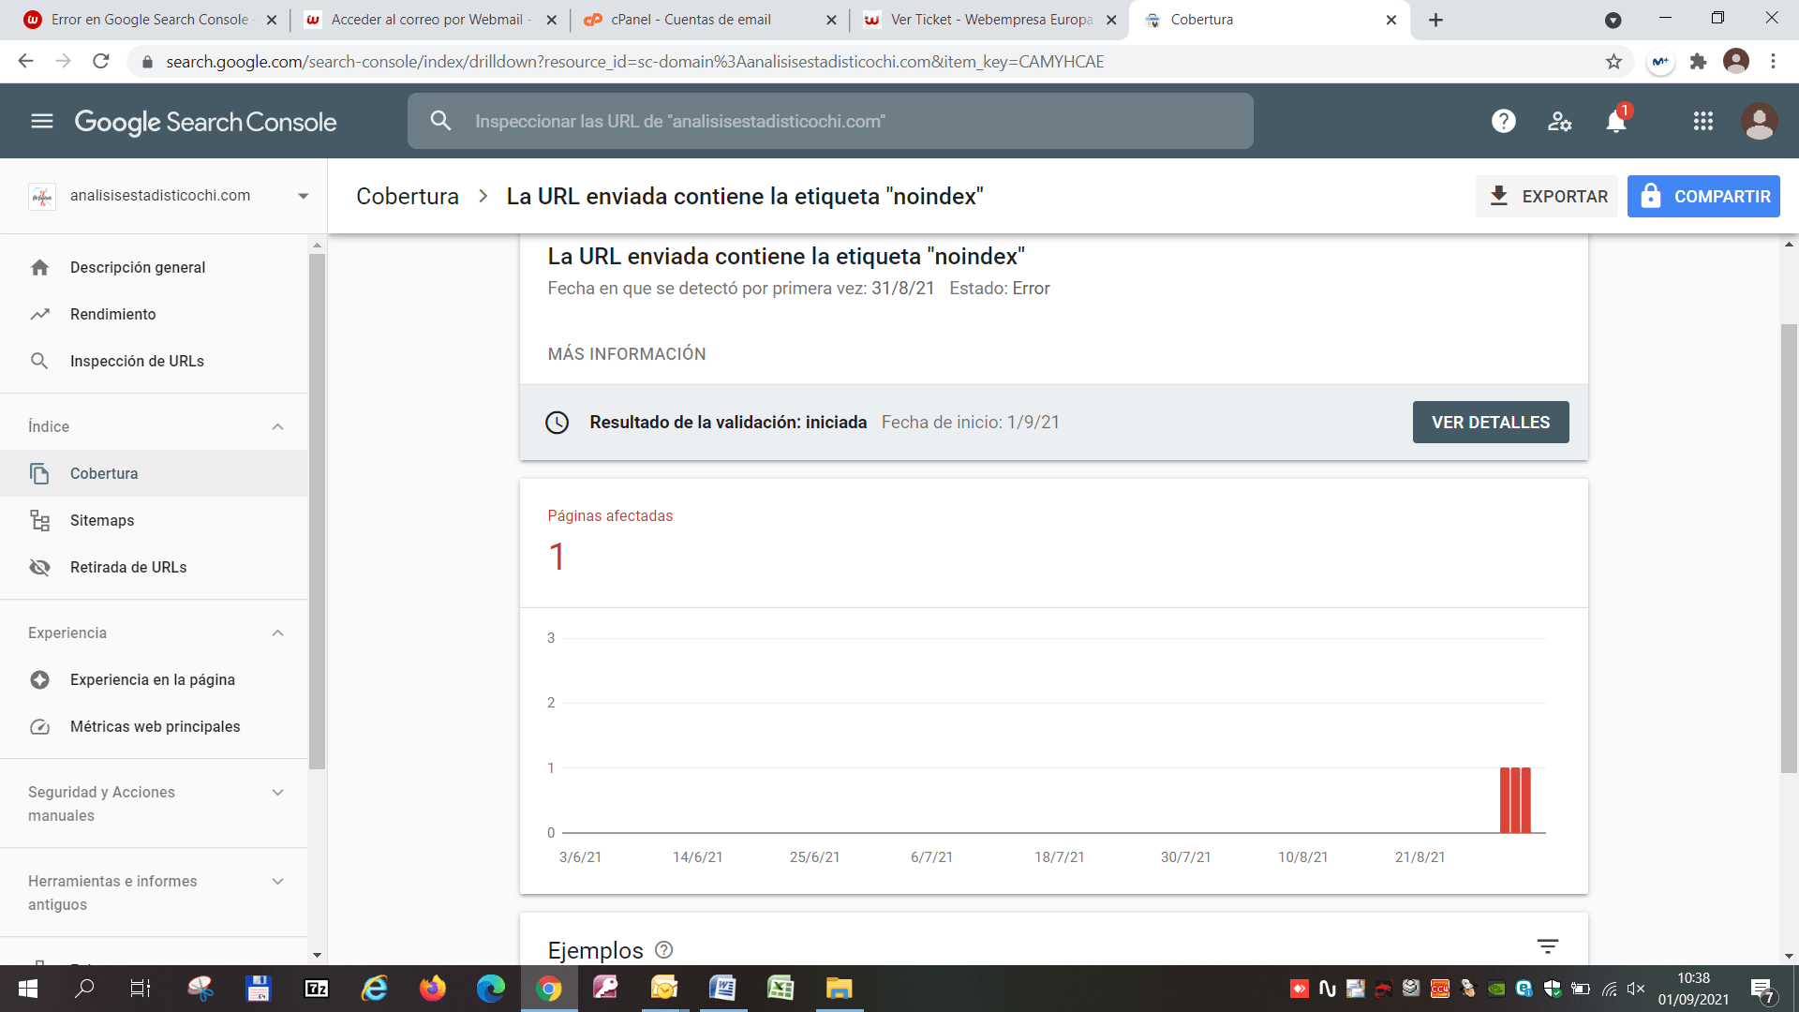Click MÁS INFORMACIÓN link
1799x1012 pixels.
(627, 354)
